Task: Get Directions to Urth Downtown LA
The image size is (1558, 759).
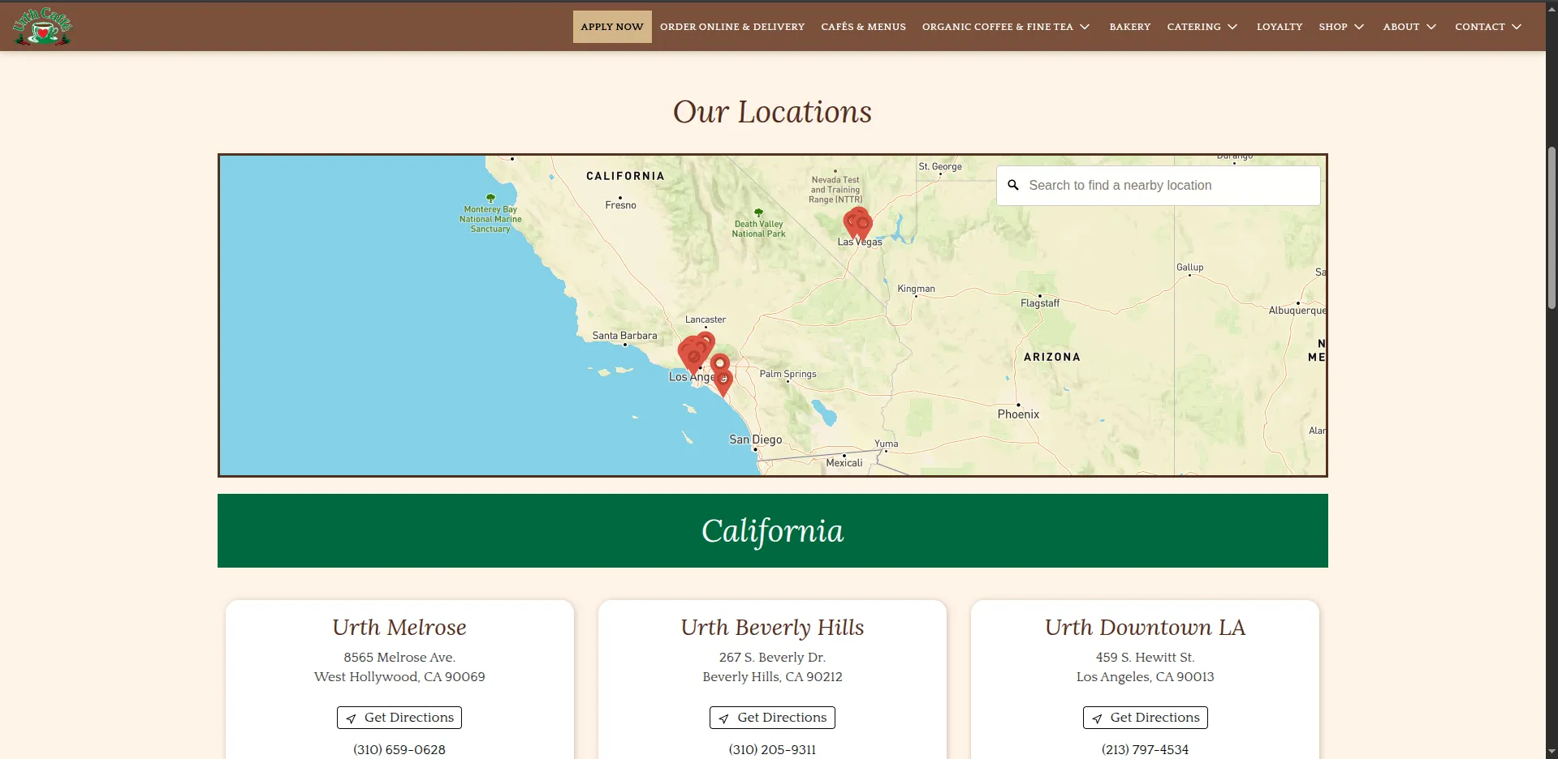Action: tap(1146, 718)
